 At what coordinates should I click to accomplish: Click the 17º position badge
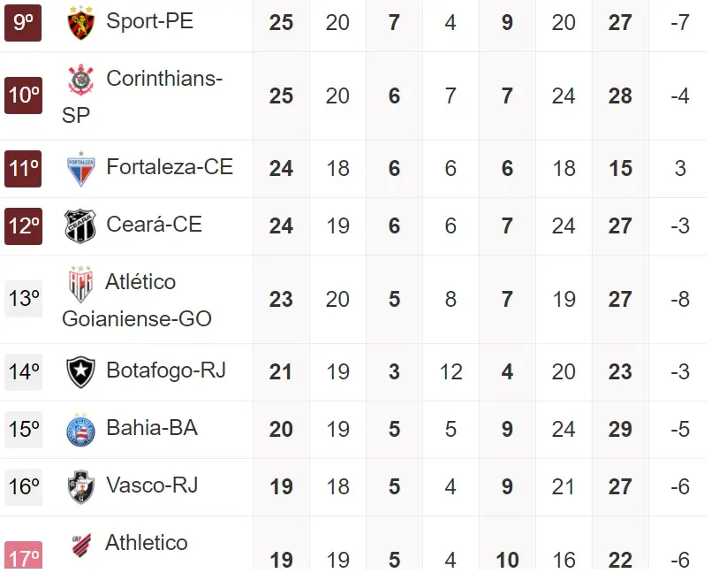(x=24, y=557)
